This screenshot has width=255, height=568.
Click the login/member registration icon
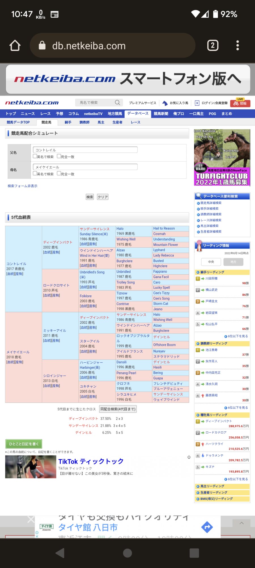click(197, 103)
